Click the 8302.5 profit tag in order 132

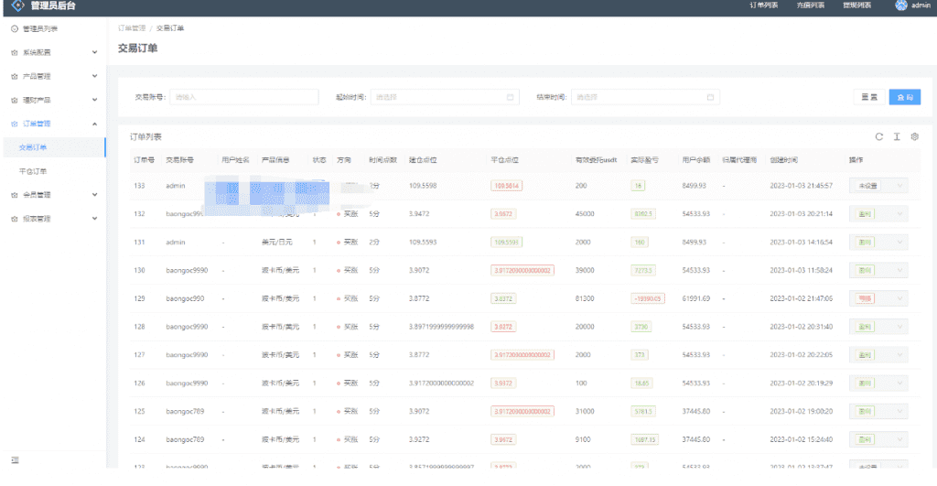coord(643,214)
